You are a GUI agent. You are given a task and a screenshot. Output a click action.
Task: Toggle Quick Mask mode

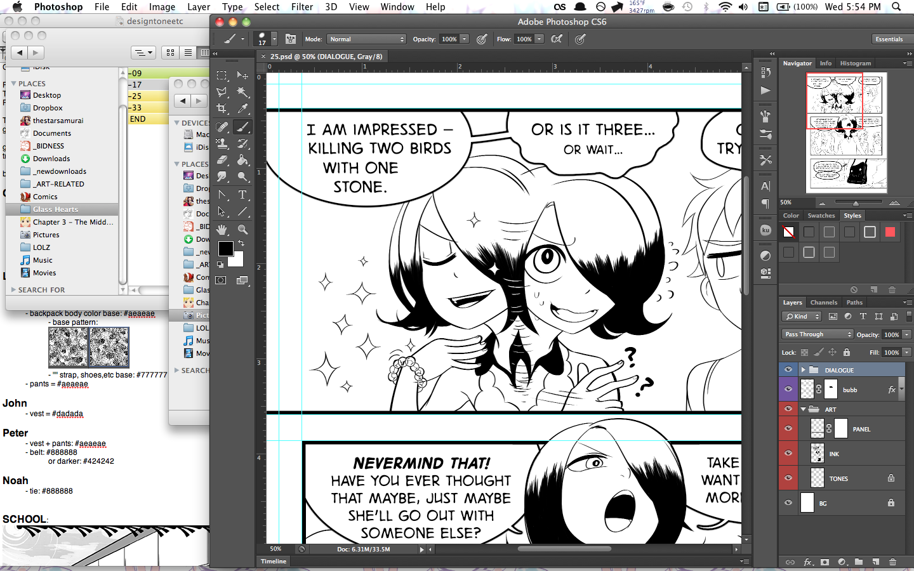tap(221, 280)
